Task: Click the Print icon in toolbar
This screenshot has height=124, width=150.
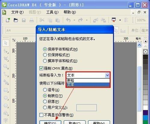Action: pos(32,20)
